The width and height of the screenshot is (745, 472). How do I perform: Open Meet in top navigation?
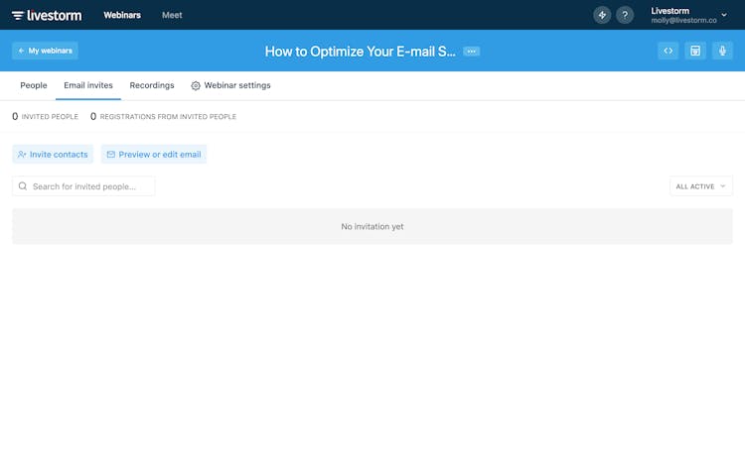(172, 15)
